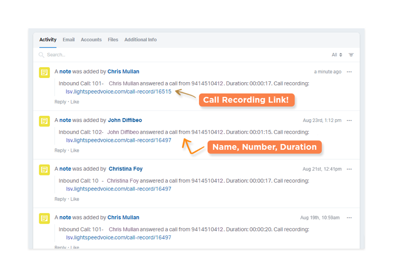Click John Diffibeo author name link

(125, 120)
